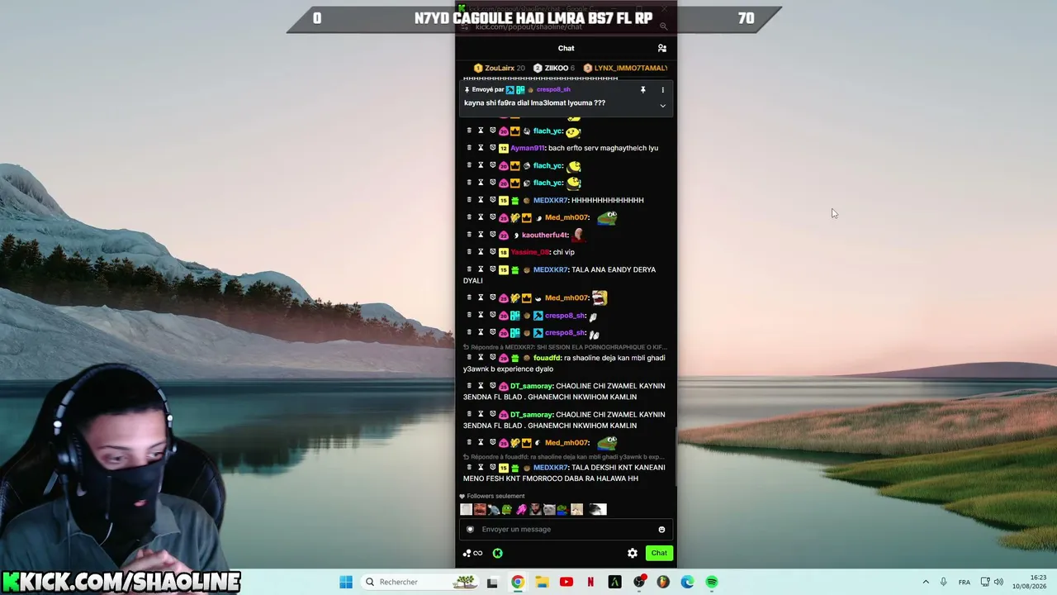Open the pinned message three-dot menu
Viewport: 1057px width, 595px height.
[662, 89]
